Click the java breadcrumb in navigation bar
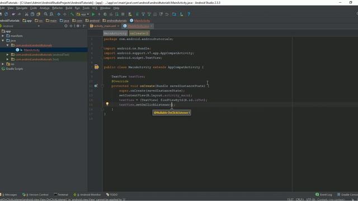Viewport: 358px width, 201px height. 64,21
